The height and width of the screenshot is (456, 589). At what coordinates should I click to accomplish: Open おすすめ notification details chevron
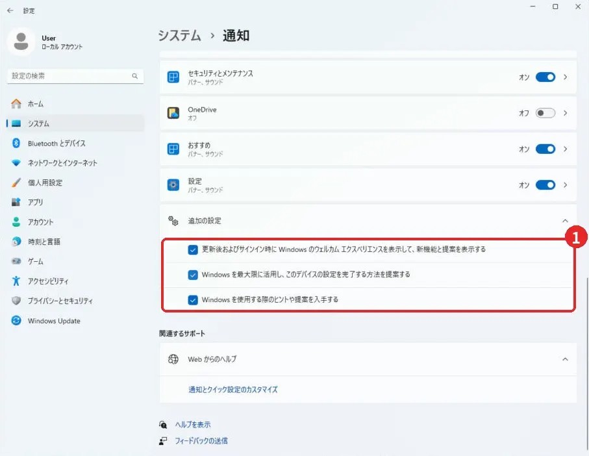point(566,149)
